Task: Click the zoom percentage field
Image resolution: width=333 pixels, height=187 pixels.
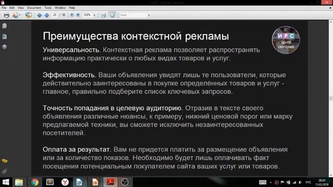Action: point(87,15)
